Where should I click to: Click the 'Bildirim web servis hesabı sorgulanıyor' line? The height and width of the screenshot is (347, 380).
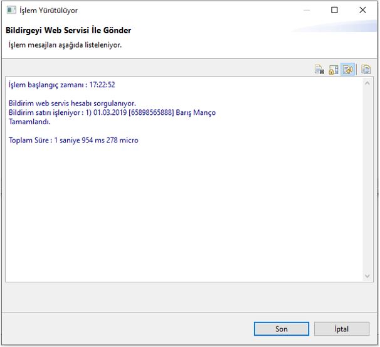72,103
